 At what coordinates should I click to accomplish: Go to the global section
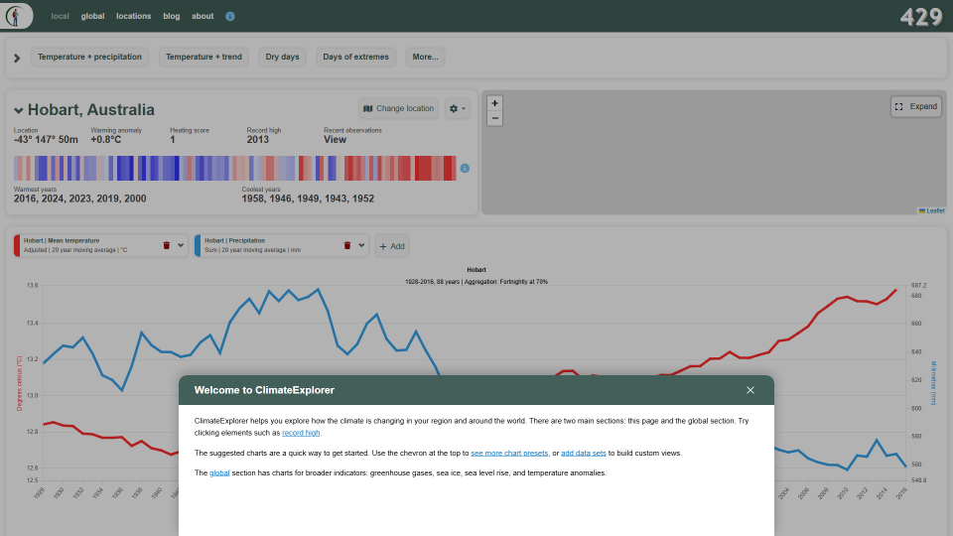pos(92,17)
